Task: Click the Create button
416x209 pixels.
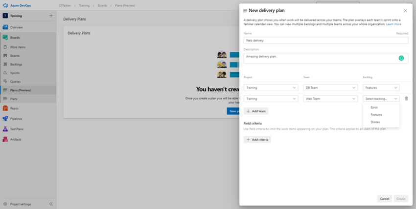Action: click(x=401, y=199)
